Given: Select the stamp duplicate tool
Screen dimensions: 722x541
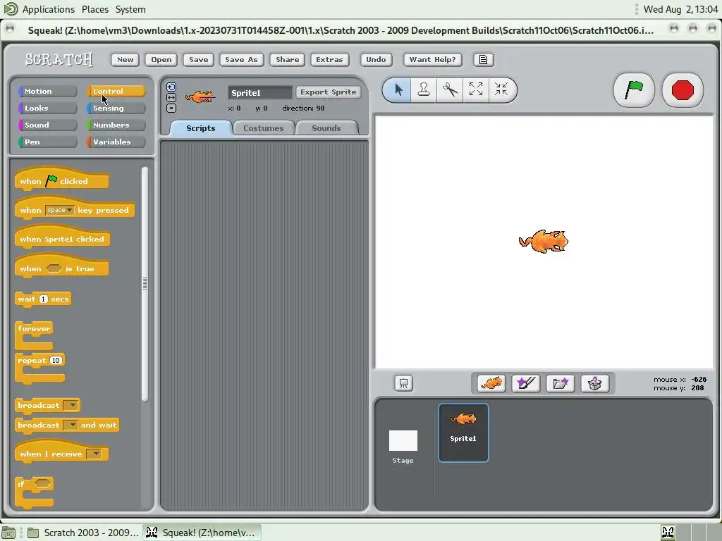Looking at the screenshot, I should pos(424,89).
